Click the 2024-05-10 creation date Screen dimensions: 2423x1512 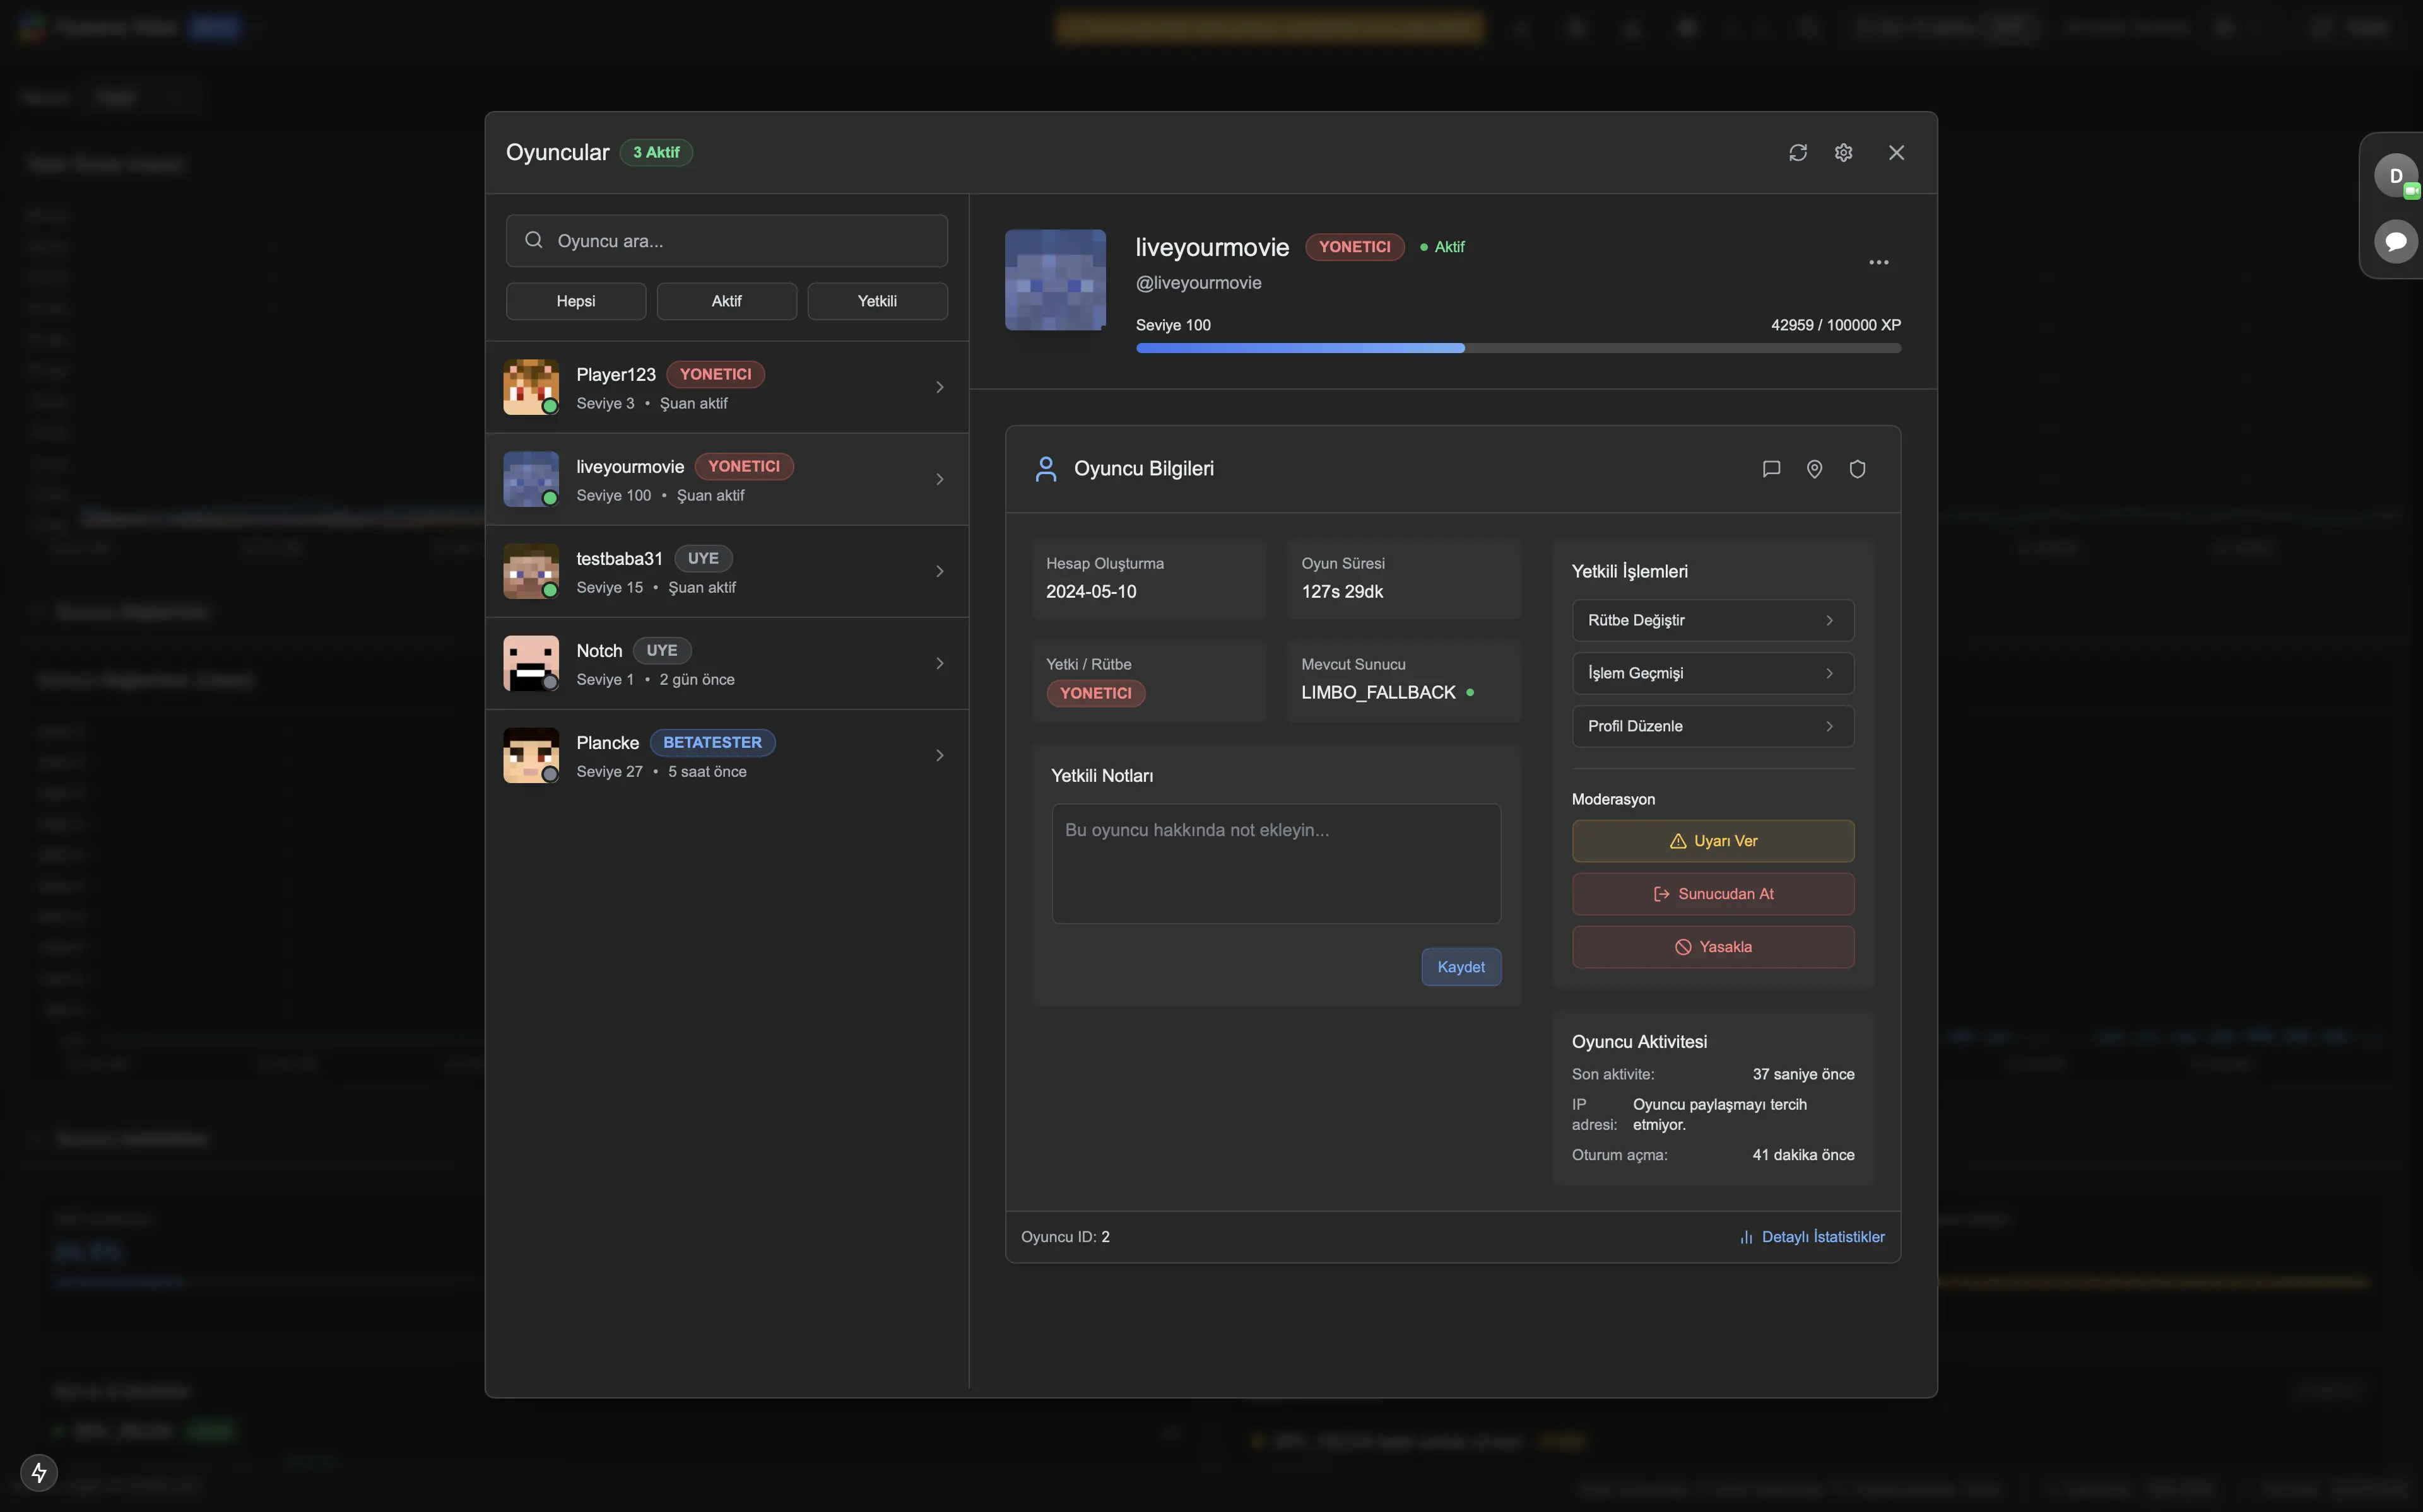click(1090, 591)
